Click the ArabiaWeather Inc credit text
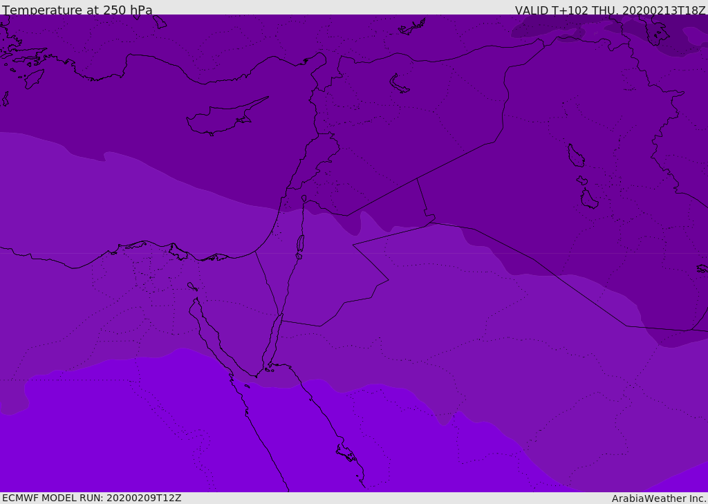Image resolution: width=708 pixels, height=504 pixels. (658, 498)
